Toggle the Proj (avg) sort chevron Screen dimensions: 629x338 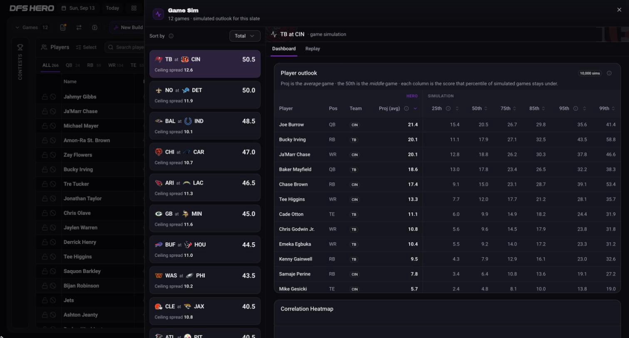415,109
